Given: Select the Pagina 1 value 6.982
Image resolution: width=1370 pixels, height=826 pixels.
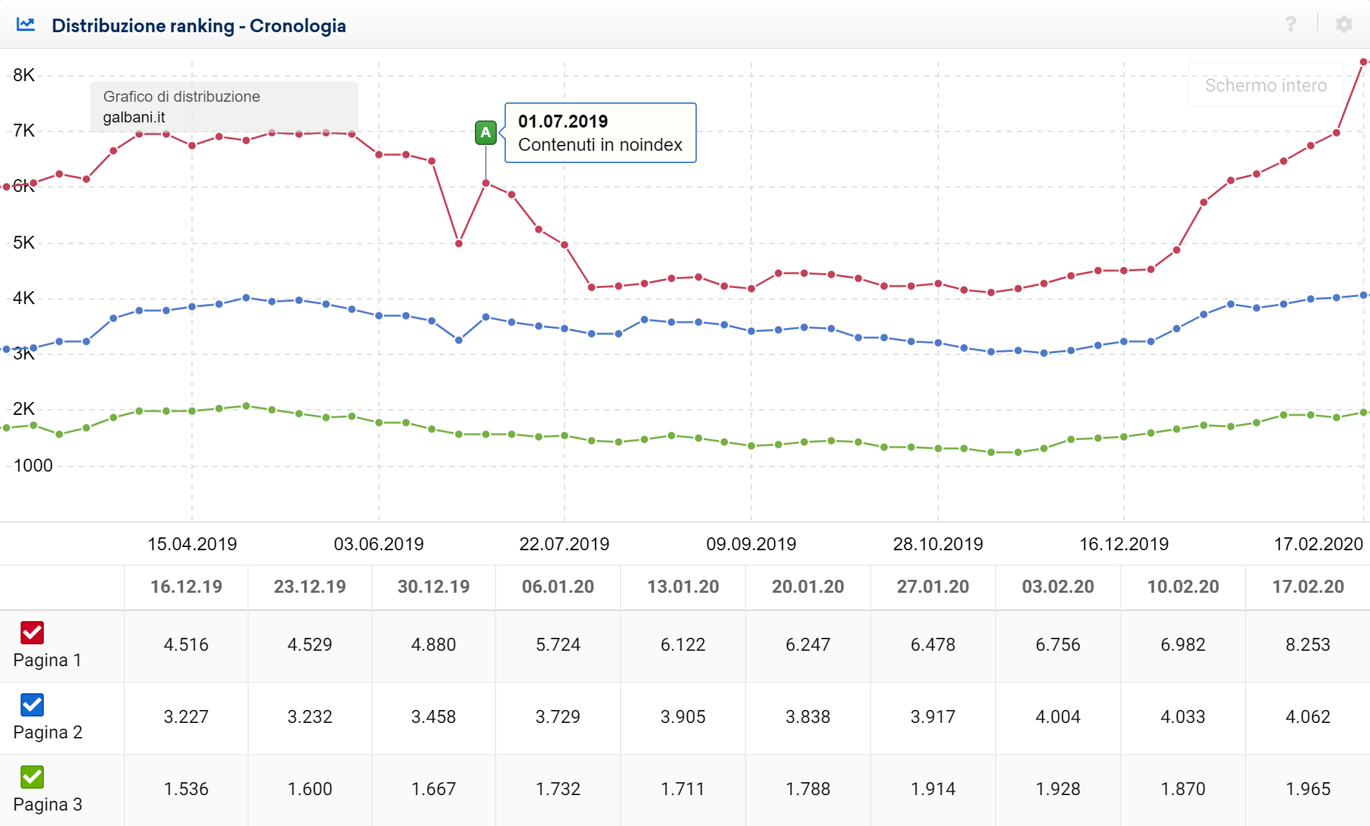Looking at the screenshot, I should coord(1183,645).
